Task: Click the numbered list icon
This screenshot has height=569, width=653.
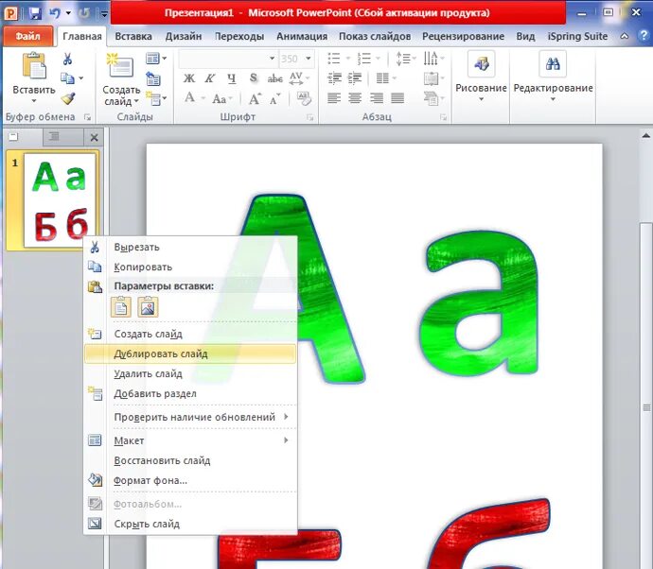Action: tap(364, 59)
